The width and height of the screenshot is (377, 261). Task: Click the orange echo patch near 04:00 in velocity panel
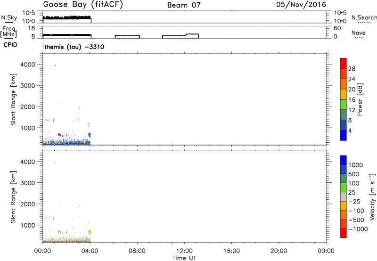pyautogui.click(x=90, y=232)
